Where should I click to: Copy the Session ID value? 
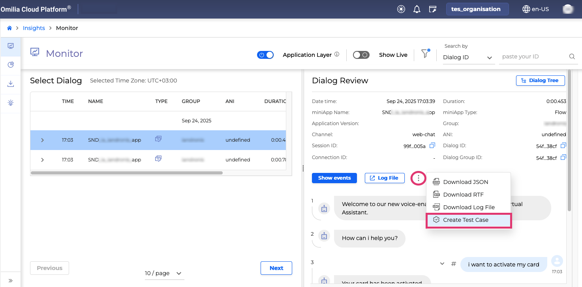[x=432, y=146]
